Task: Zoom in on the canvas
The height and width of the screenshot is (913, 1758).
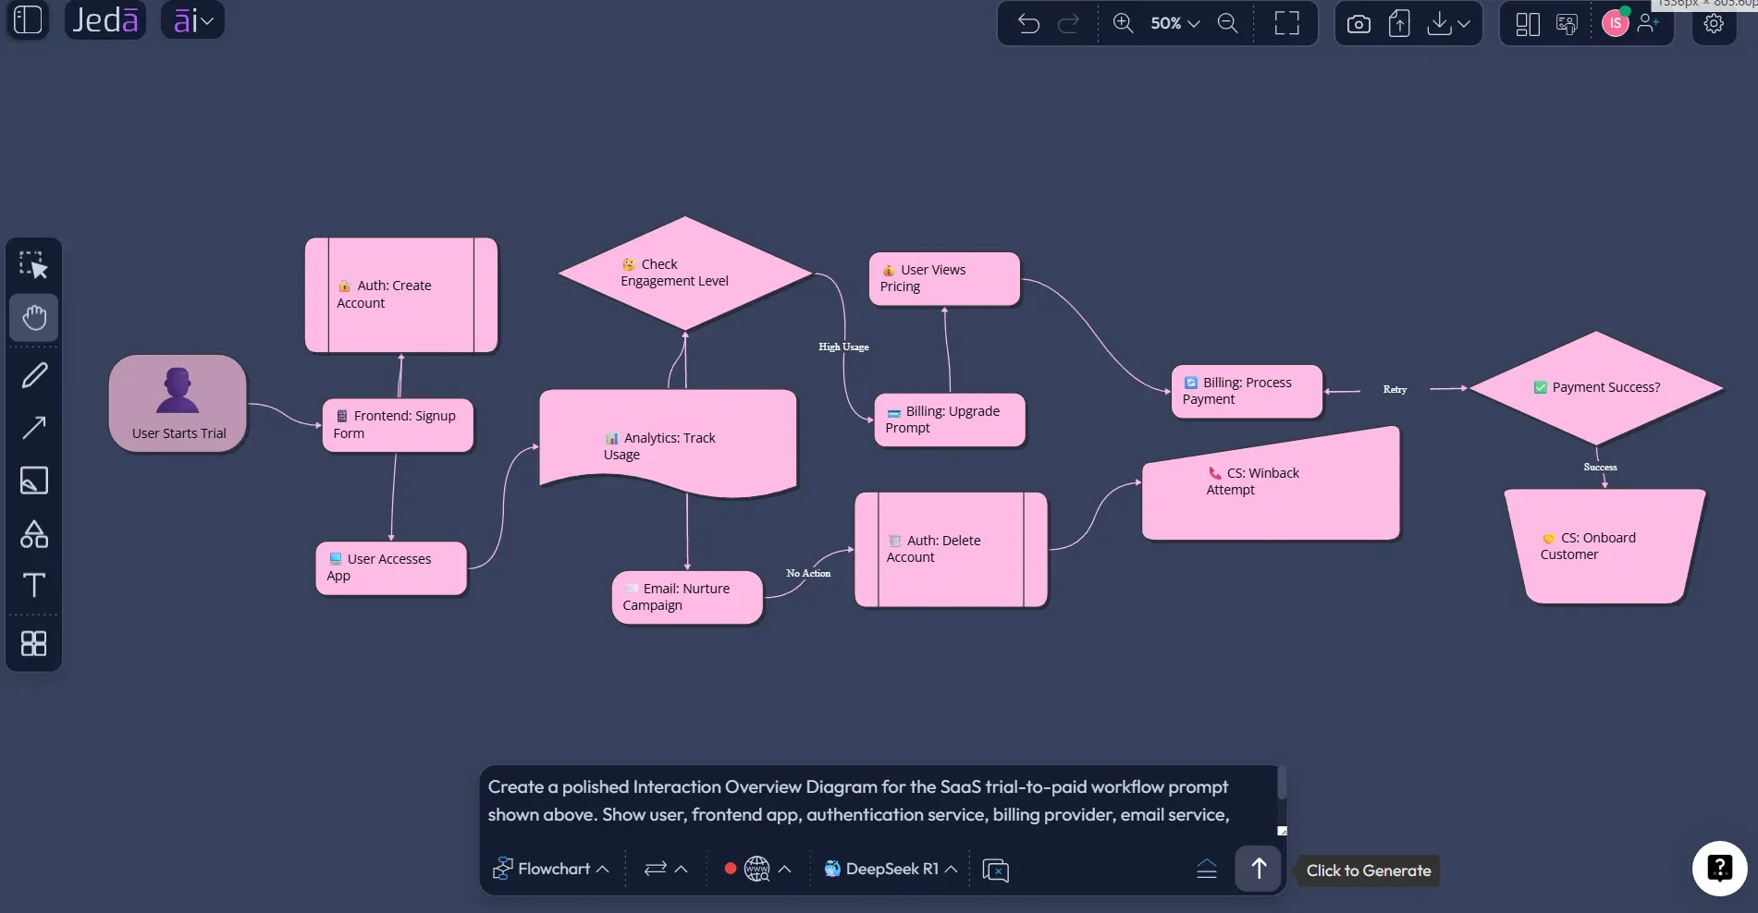Action: click(1123, 23)
